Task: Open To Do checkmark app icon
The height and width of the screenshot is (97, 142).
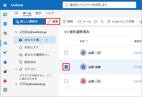Action: (5, 52)
